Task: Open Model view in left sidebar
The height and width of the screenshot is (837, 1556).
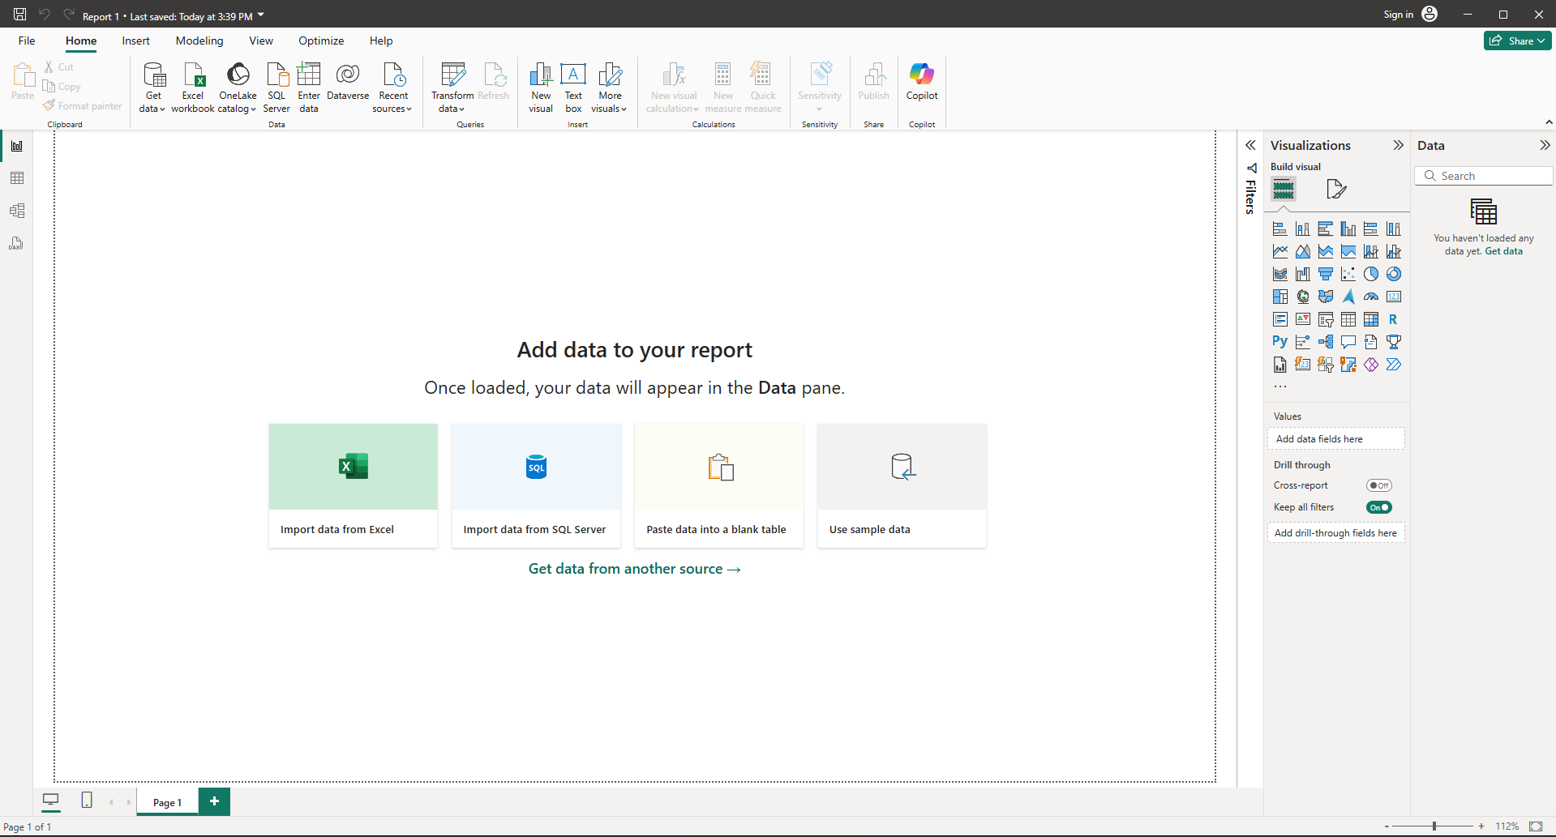Action: click(17, 211)
